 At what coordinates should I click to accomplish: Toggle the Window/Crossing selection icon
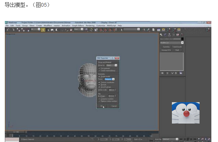pos(57,30)
